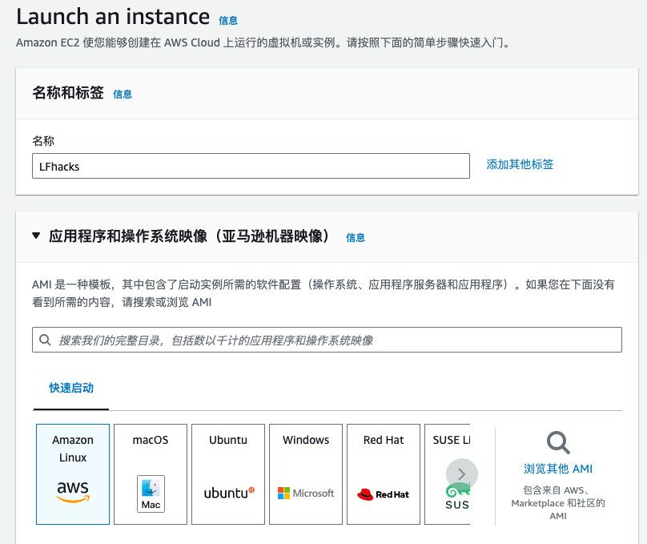Click the Launch an instance title
The height and width of the screenshot is (544, 647).
click(x=113, y=17)
